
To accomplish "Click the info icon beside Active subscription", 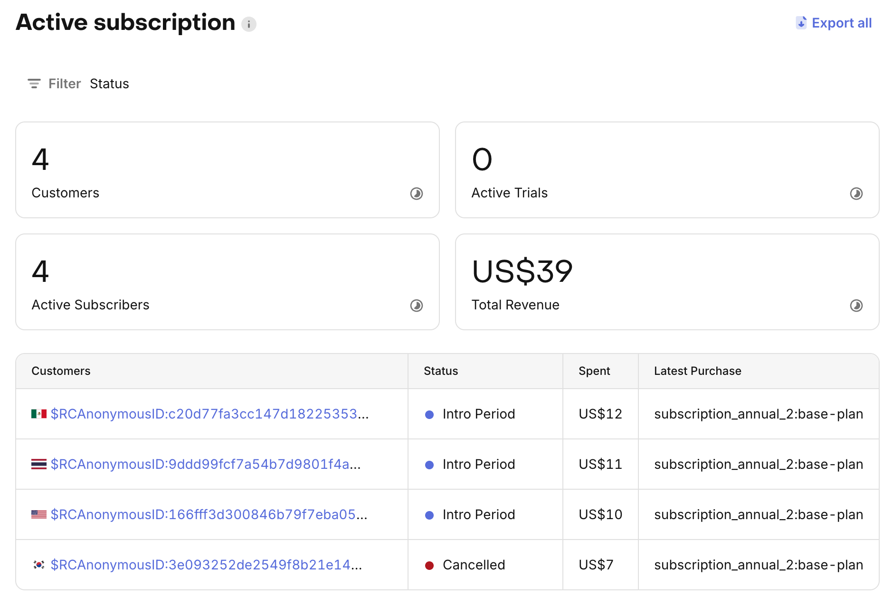I will pyautogui.click(x=248, y=24).
